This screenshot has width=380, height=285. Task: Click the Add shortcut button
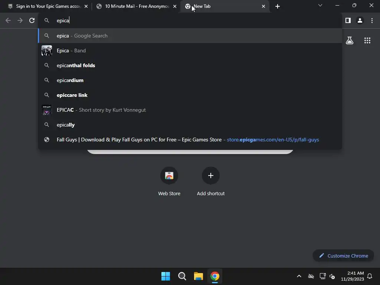click(x=211, y=181)
